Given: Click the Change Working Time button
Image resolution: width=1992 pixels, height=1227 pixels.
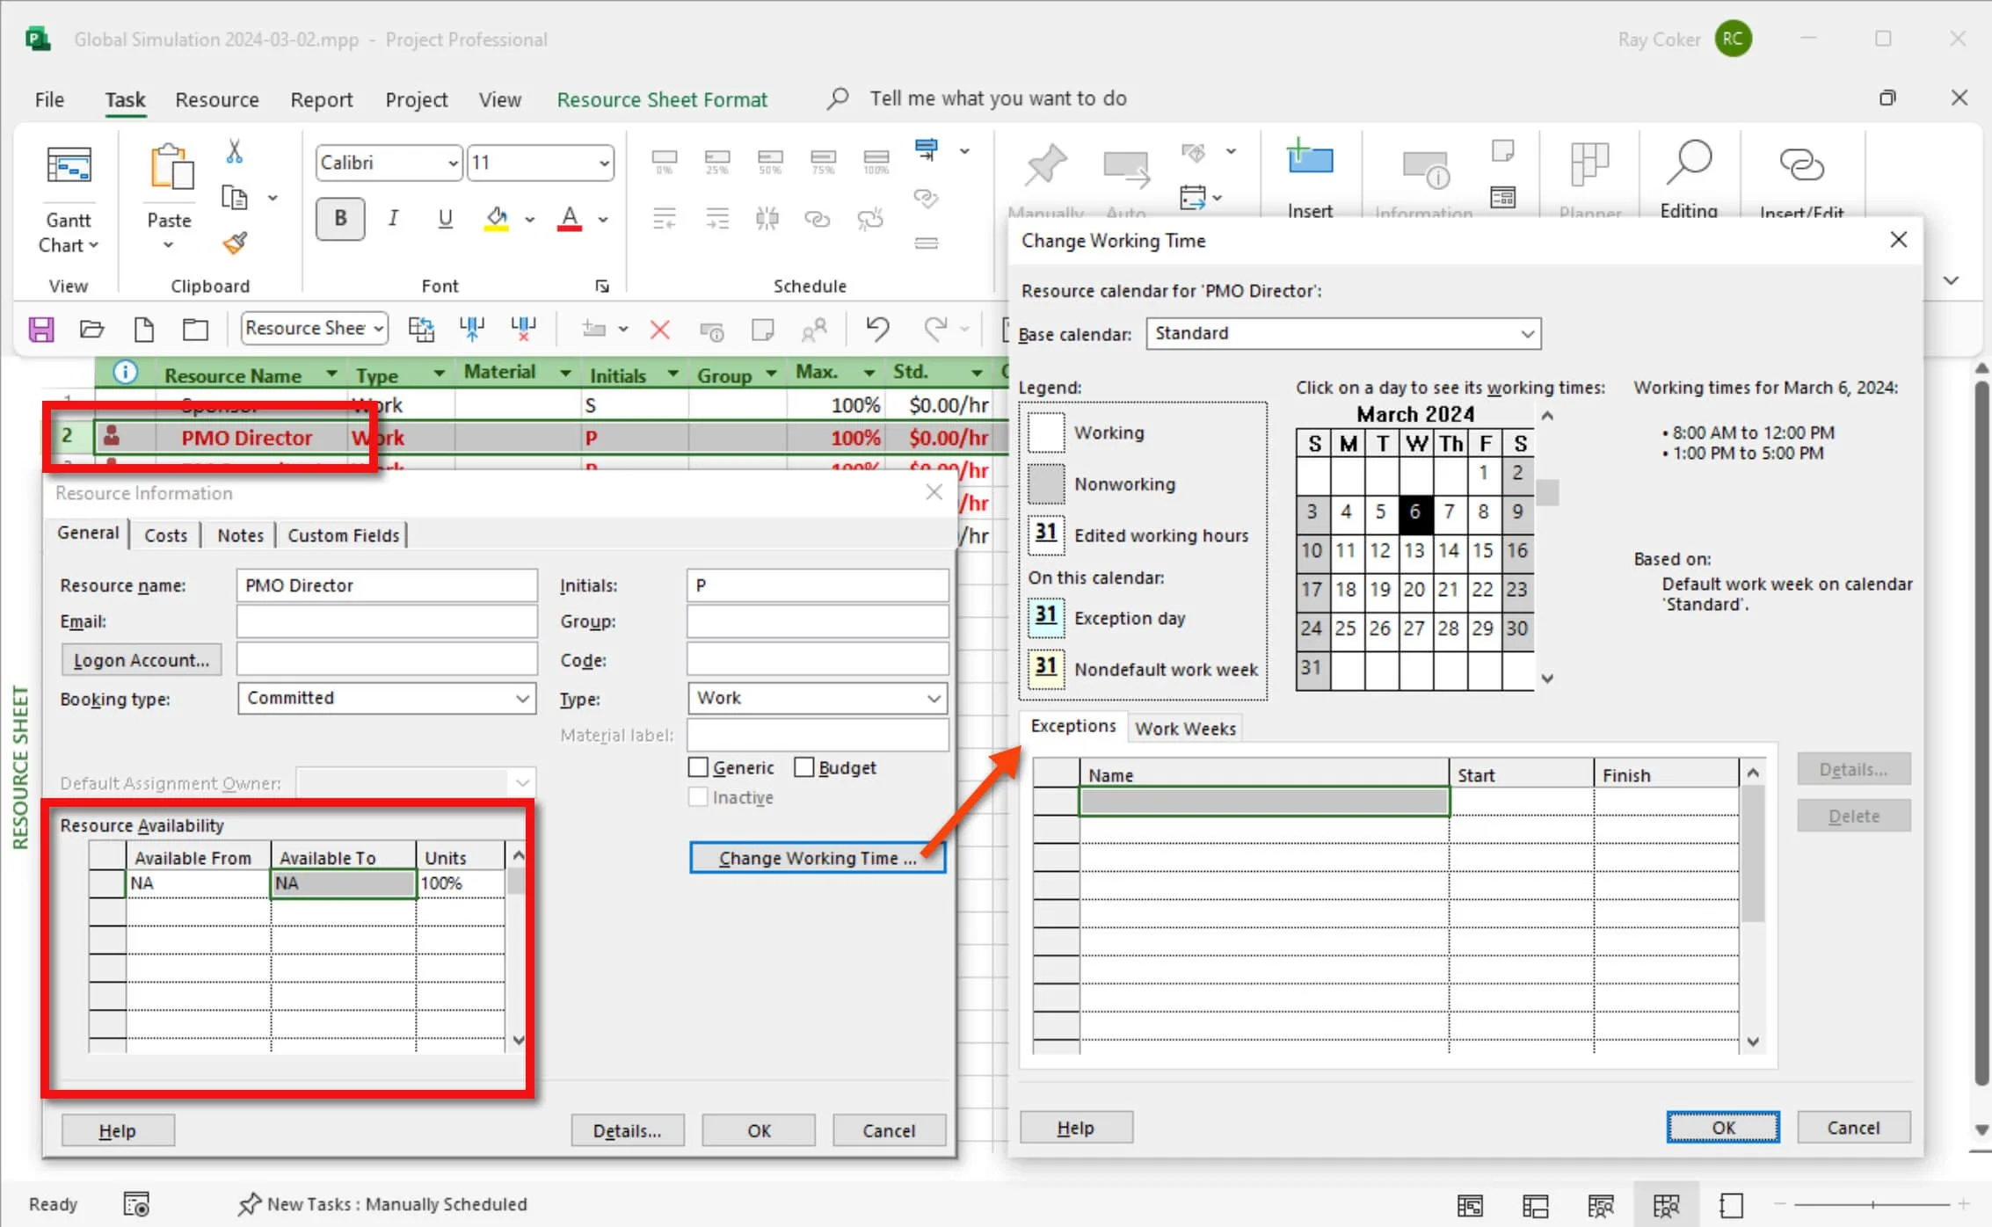Looking at the screenshot, I should (818, 858).
